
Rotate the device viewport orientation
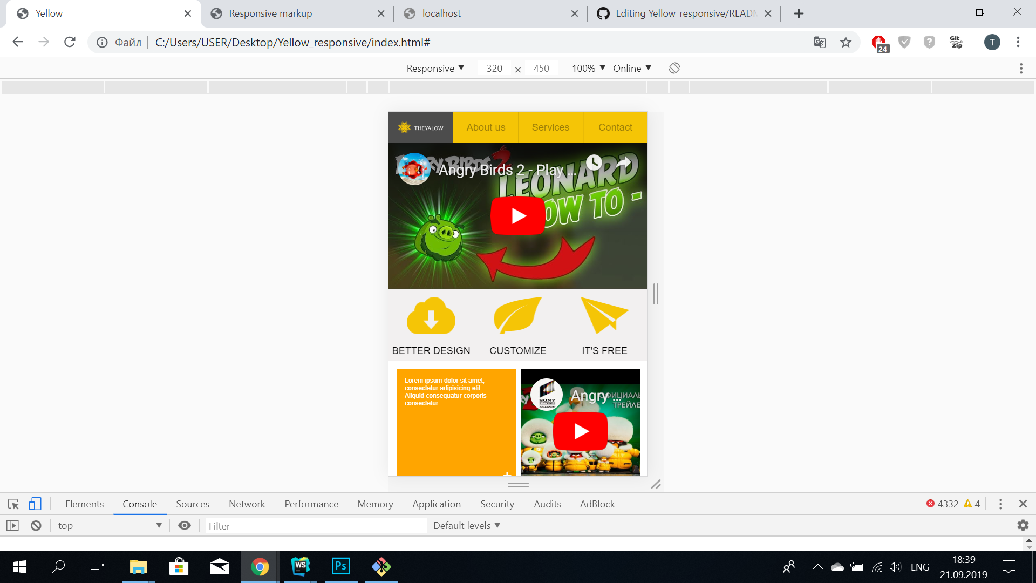tap(674, 68)
